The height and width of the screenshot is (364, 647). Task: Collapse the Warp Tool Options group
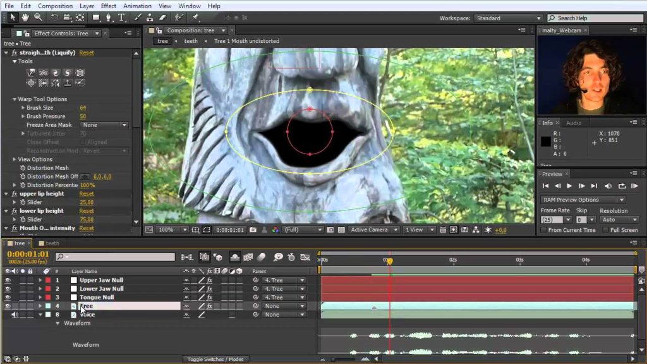tap(15, 99)
